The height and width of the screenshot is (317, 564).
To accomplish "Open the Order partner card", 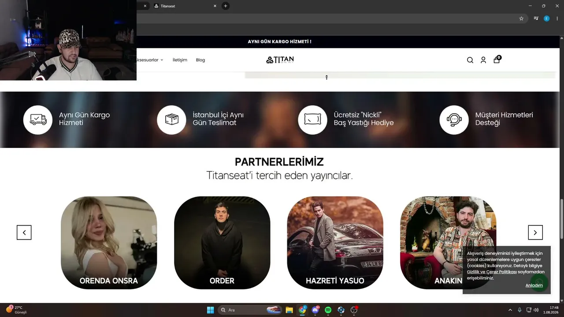I will tap(222, 243).
